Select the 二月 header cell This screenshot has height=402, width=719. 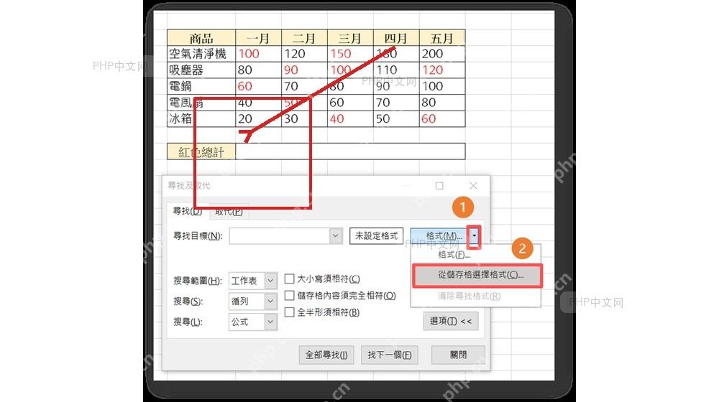[304, 37]
